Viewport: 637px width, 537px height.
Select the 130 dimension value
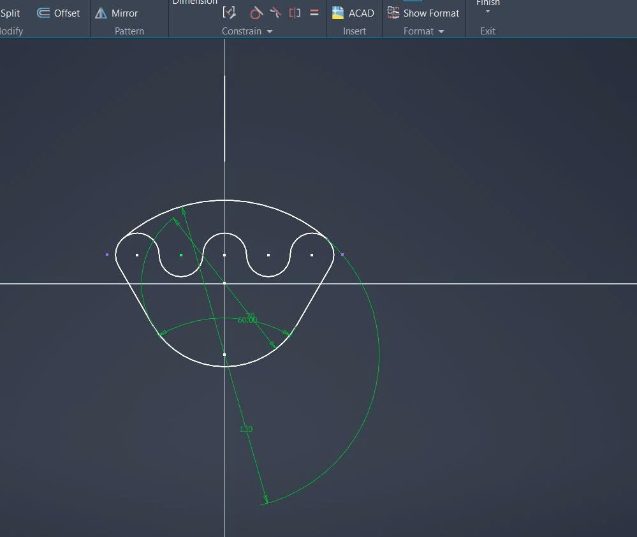click(246, 429)
